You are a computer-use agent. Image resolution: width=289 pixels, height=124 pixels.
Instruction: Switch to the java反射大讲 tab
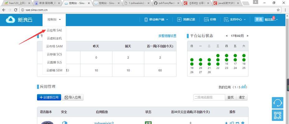pyautogui.click(x=226, y=3)
